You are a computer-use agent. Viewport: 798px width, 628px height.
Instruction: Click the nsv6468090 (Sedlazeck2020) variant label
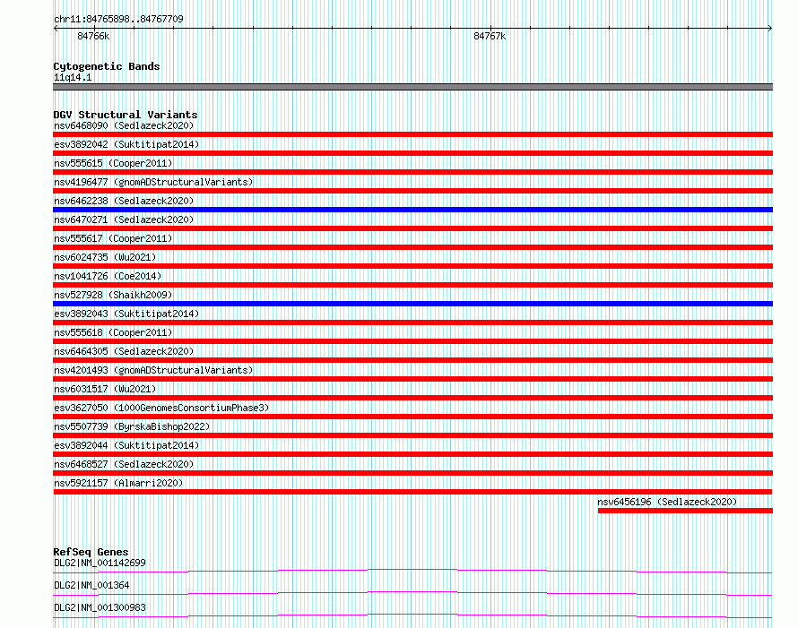[124, 125]
